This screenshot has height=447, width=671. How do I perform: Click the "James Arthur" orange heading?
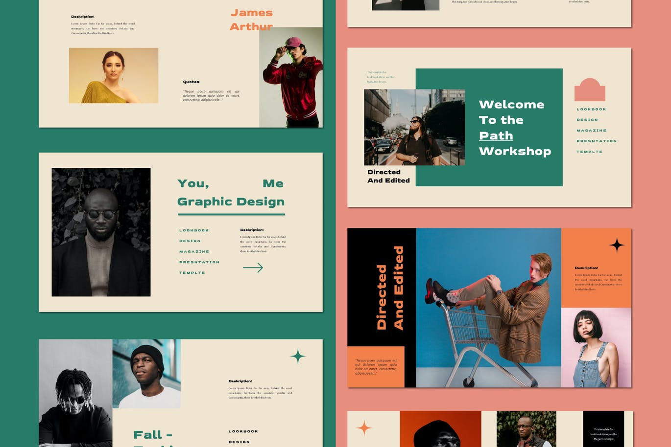pyautogui.click(x=251, y=20)
